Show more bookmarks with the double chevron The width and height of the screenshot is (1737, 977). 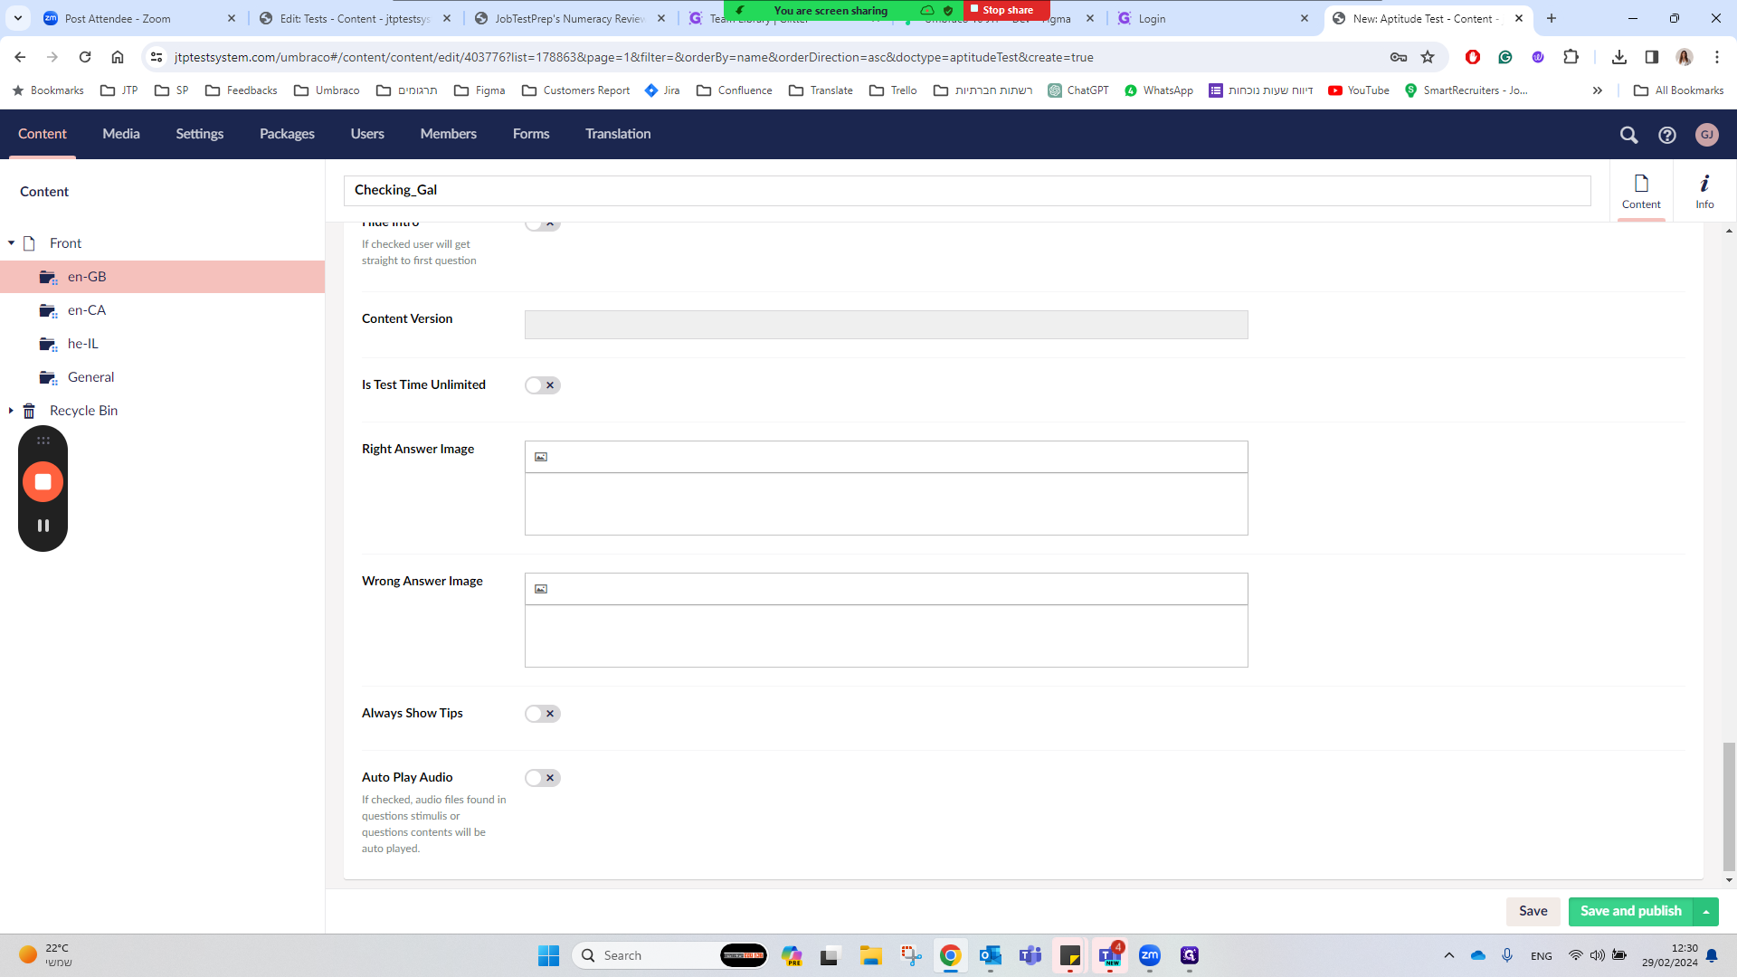coord(1598,90)
